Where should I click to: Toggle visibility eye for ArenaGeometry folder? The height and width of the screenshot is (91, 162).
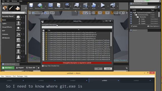point(131,15)
